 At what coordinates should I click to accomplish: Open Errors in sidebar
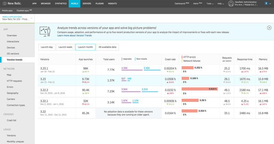(x=10, y=87)
